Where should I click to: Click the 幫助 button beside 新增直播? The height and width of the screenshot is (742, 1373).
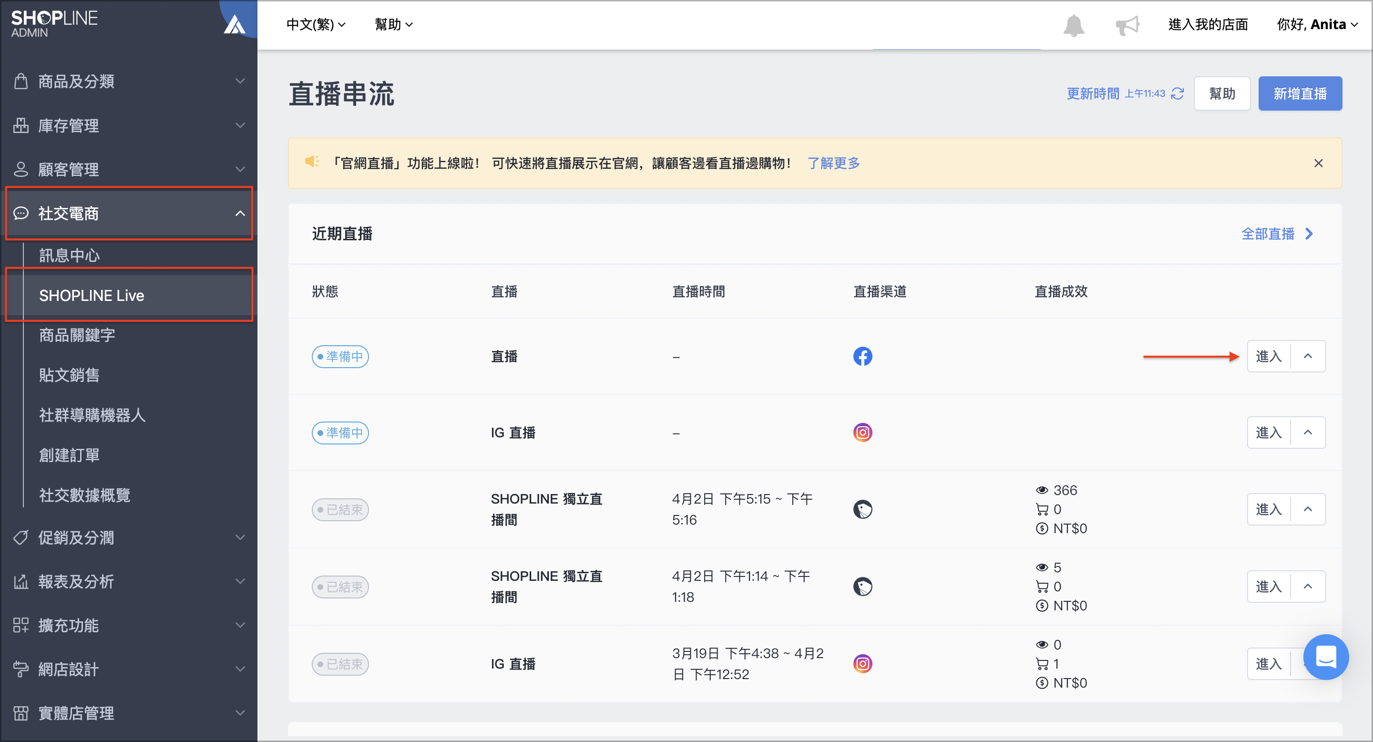1221,94
